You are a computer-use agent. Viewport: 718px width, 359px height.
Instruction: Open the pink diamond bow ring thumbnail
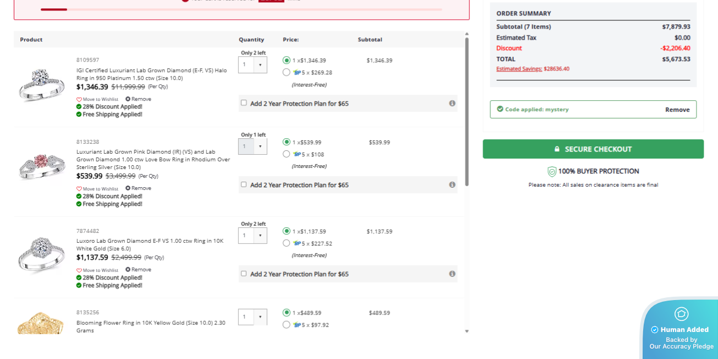[42, 167]
